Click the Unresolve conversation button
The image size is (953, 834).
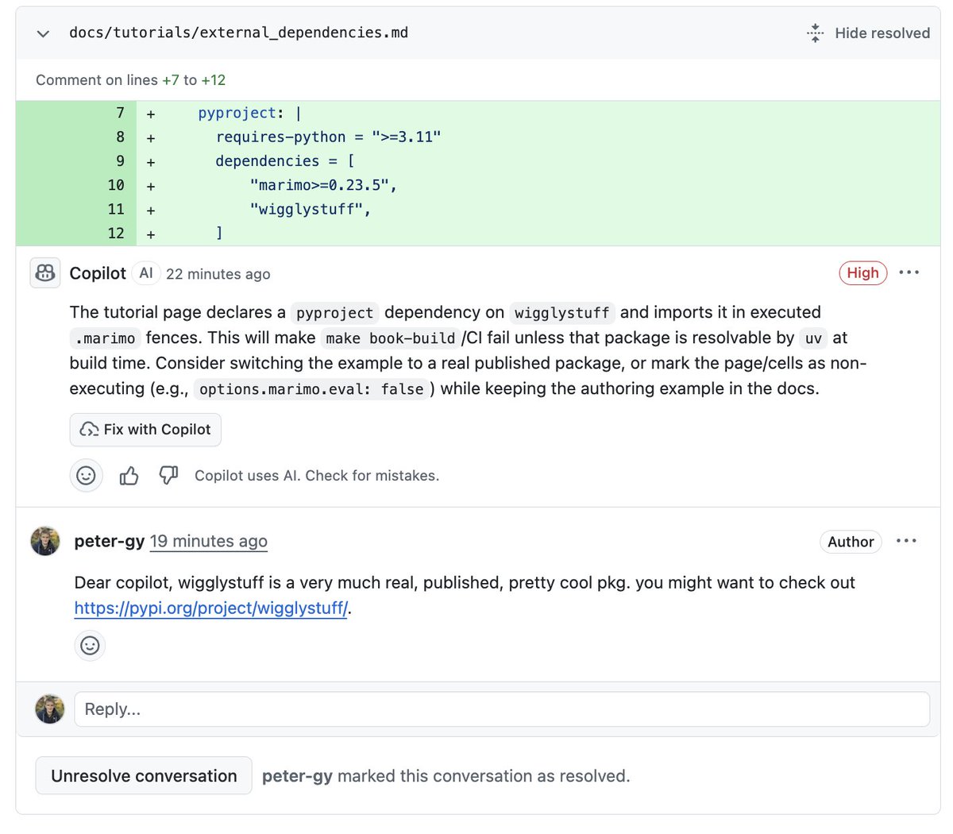tap(144, 776)
